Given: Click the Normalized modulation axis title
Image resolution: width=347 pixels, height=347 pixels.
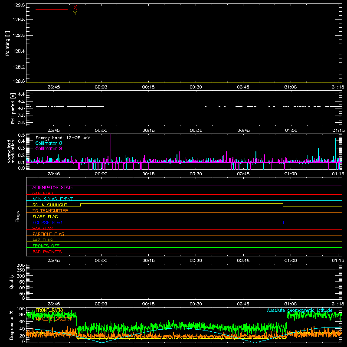Looking at the screenshot, I should [11, 151].
